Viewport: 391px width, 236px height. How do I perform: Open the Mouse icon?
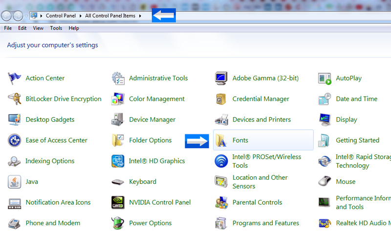(x=325, y=181)
